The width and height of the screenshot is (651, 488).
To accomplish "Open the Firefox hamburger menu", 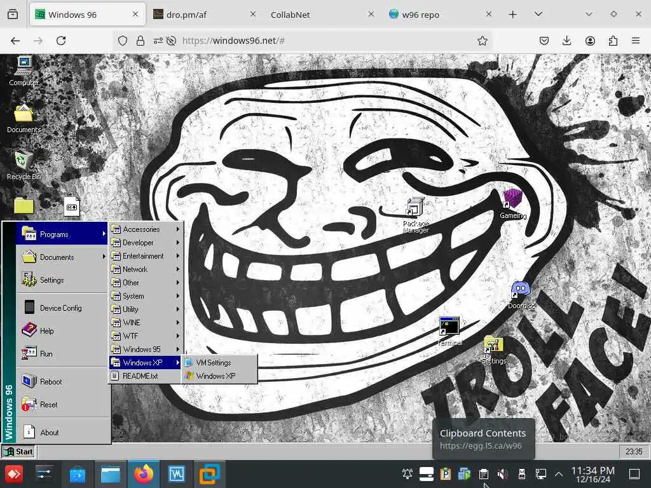I will (635, 41).
